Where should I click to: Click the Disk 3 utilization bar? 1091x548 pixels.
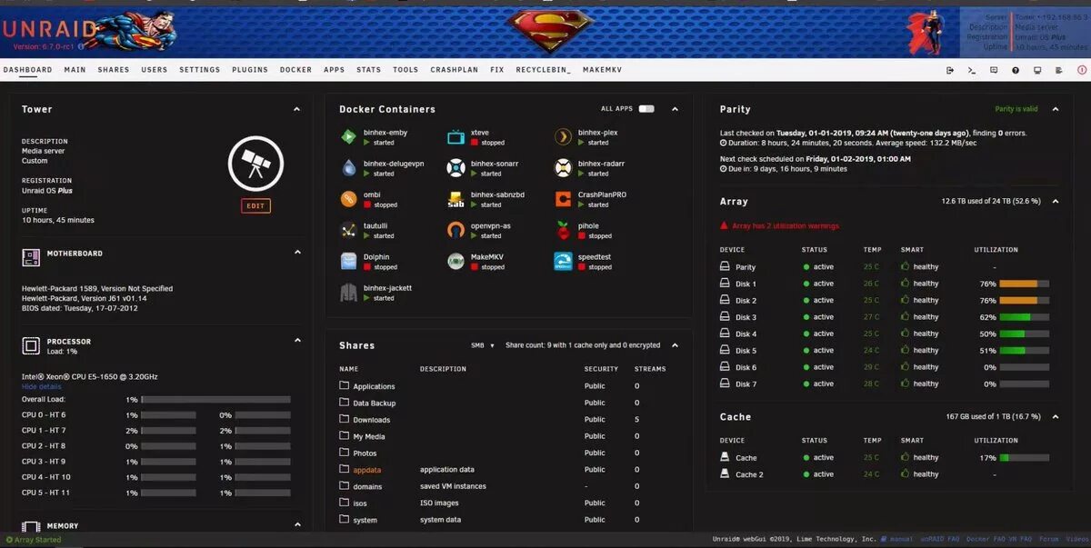pos(1024,317)
